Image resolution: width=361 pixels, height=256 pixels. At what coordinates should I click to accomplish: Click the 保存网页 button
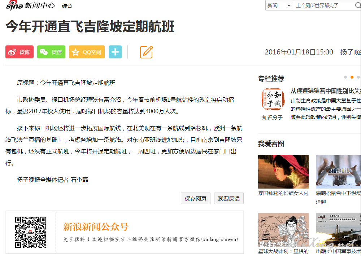[195, 198]
